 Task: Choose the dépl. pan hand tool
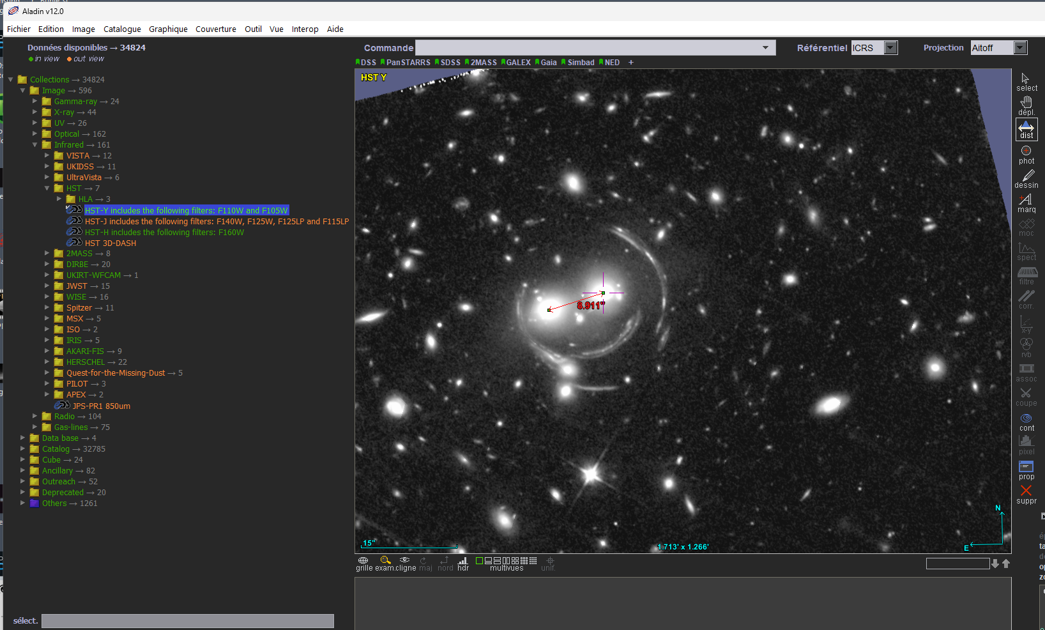pyautogui.click(x=1026, y=106)
